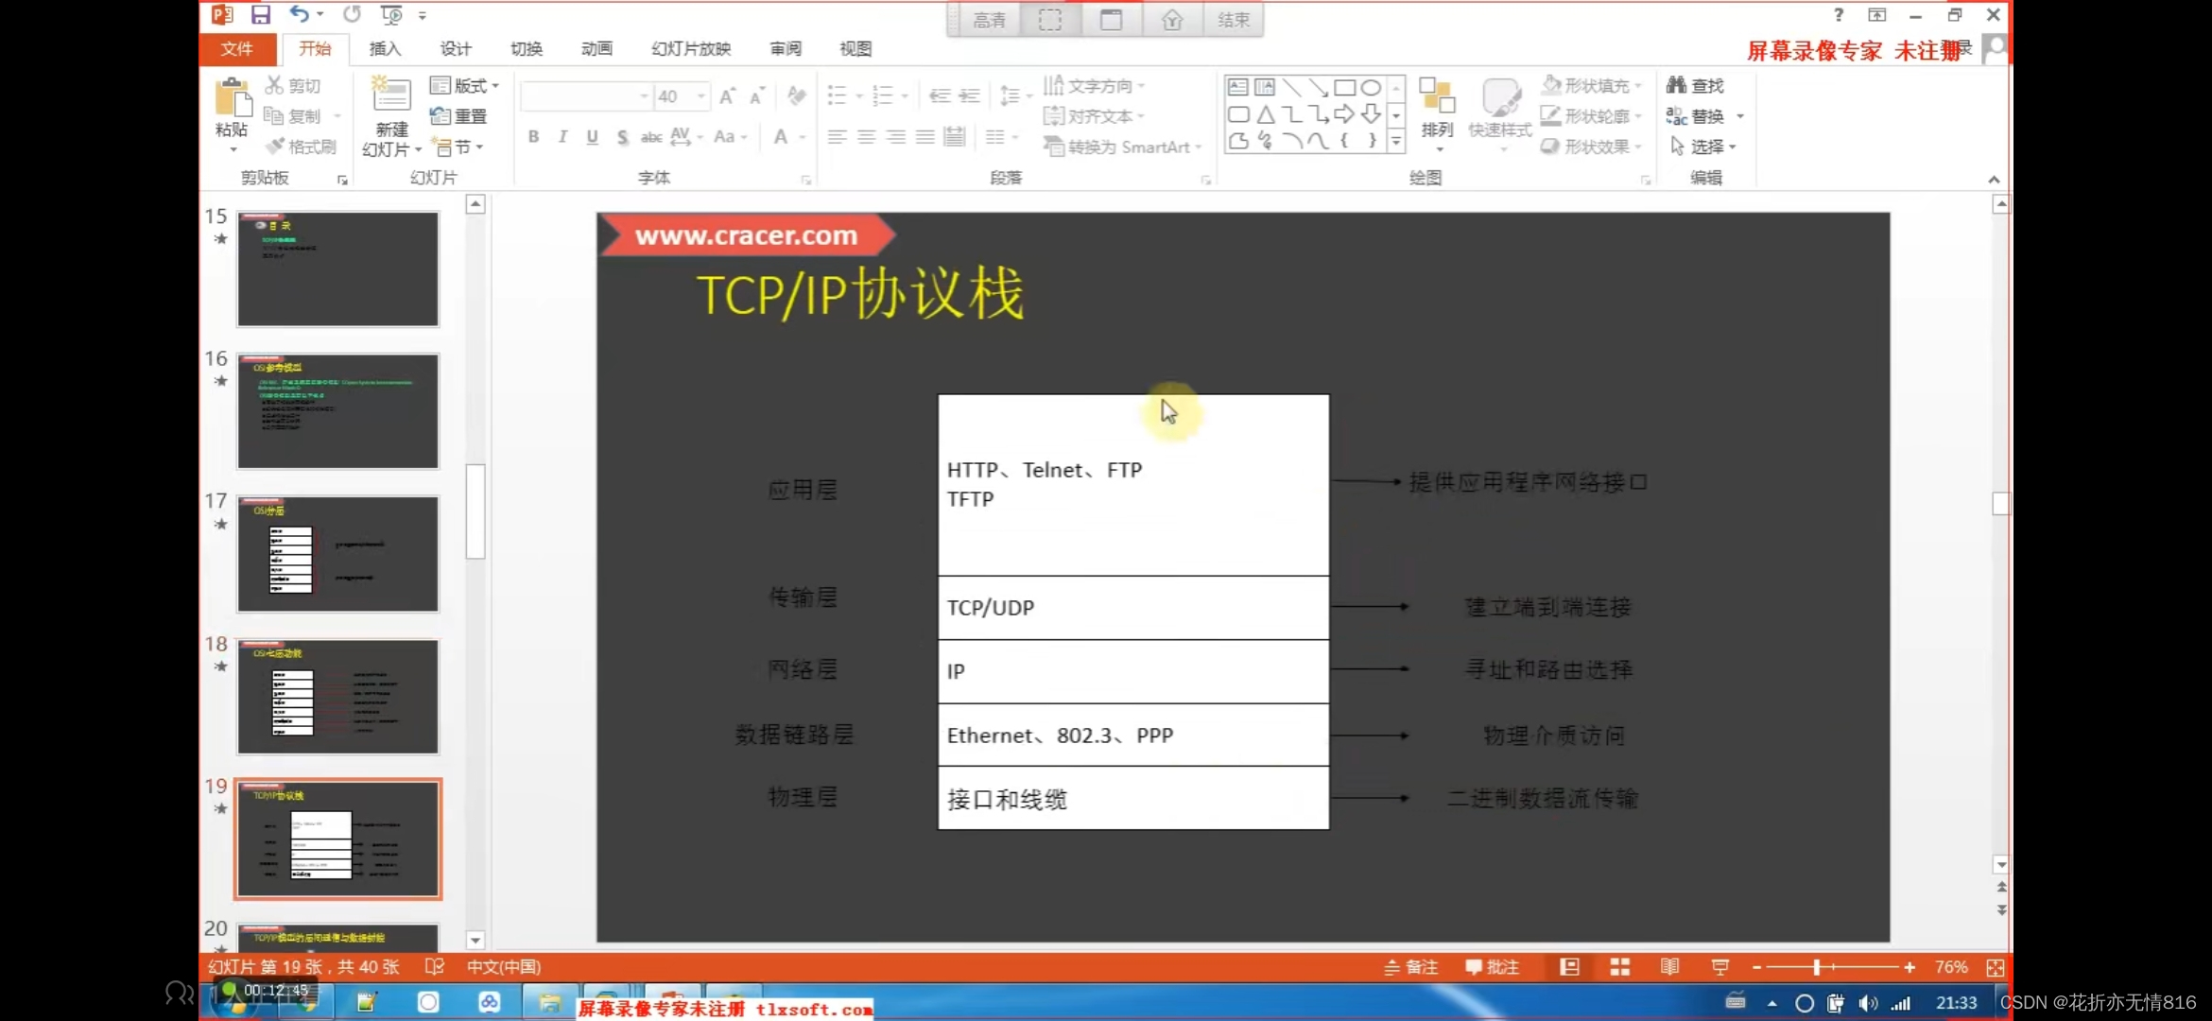
Task: Open Text Direction (文字方向) dropdown
Action: point(1095,86)
